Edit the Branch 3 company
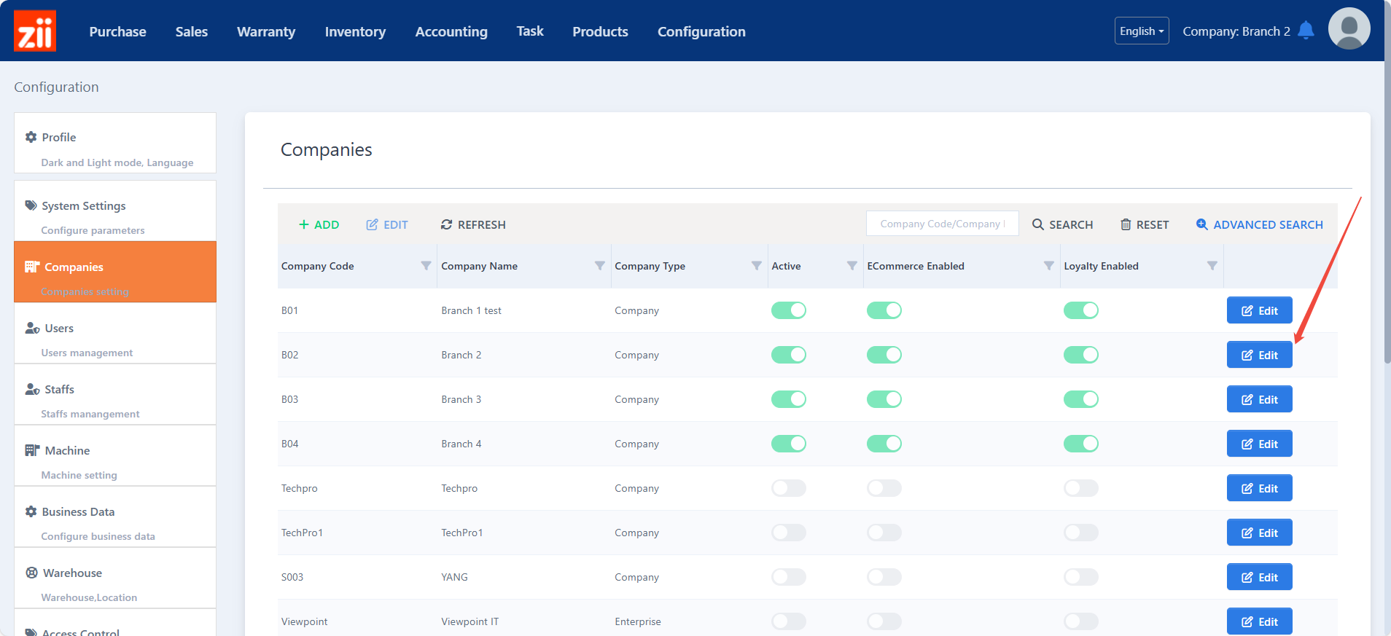The height and width of the screenshot is (636, 1391). pyautogui.click(x=1260, y=399)
